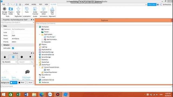Viewport: 173px width, 97px height.
Task: Close the Toolbox panel
Action: pos(34,53)
